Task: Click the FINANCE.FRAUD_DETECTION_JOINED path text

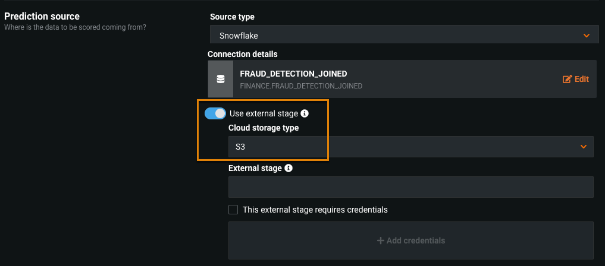Action: (x=301, y=86)
